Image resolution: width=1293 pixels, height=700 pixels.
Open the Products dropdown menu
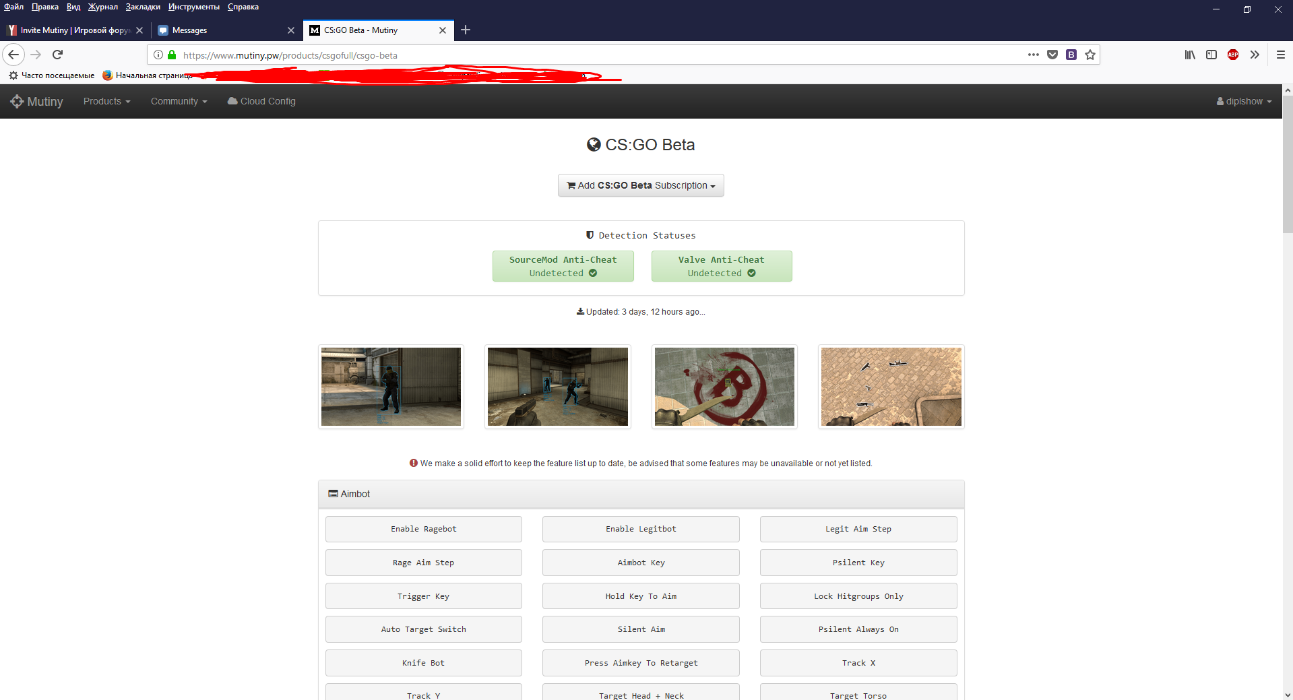107,101
